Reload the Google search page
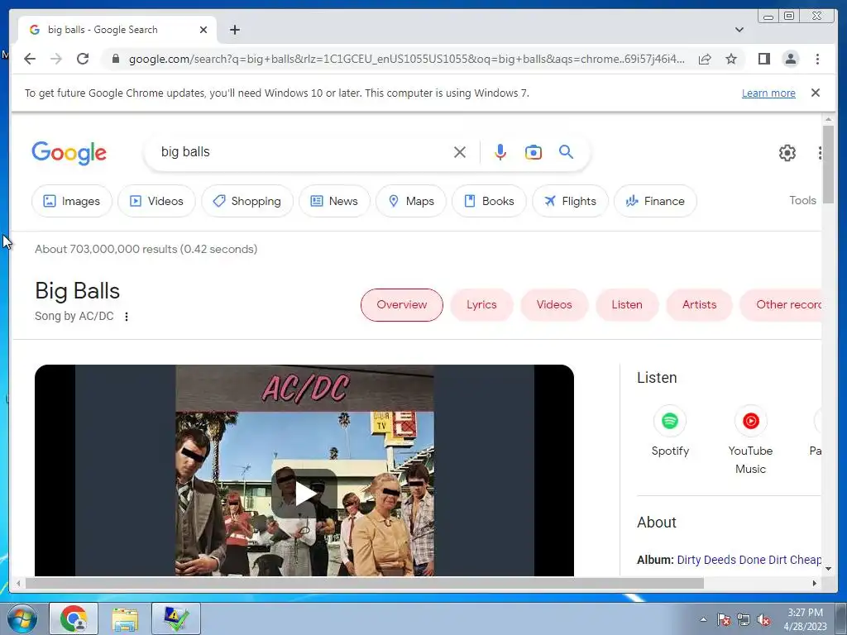Viewport: 847px width, 635px height. pos(83,59)
